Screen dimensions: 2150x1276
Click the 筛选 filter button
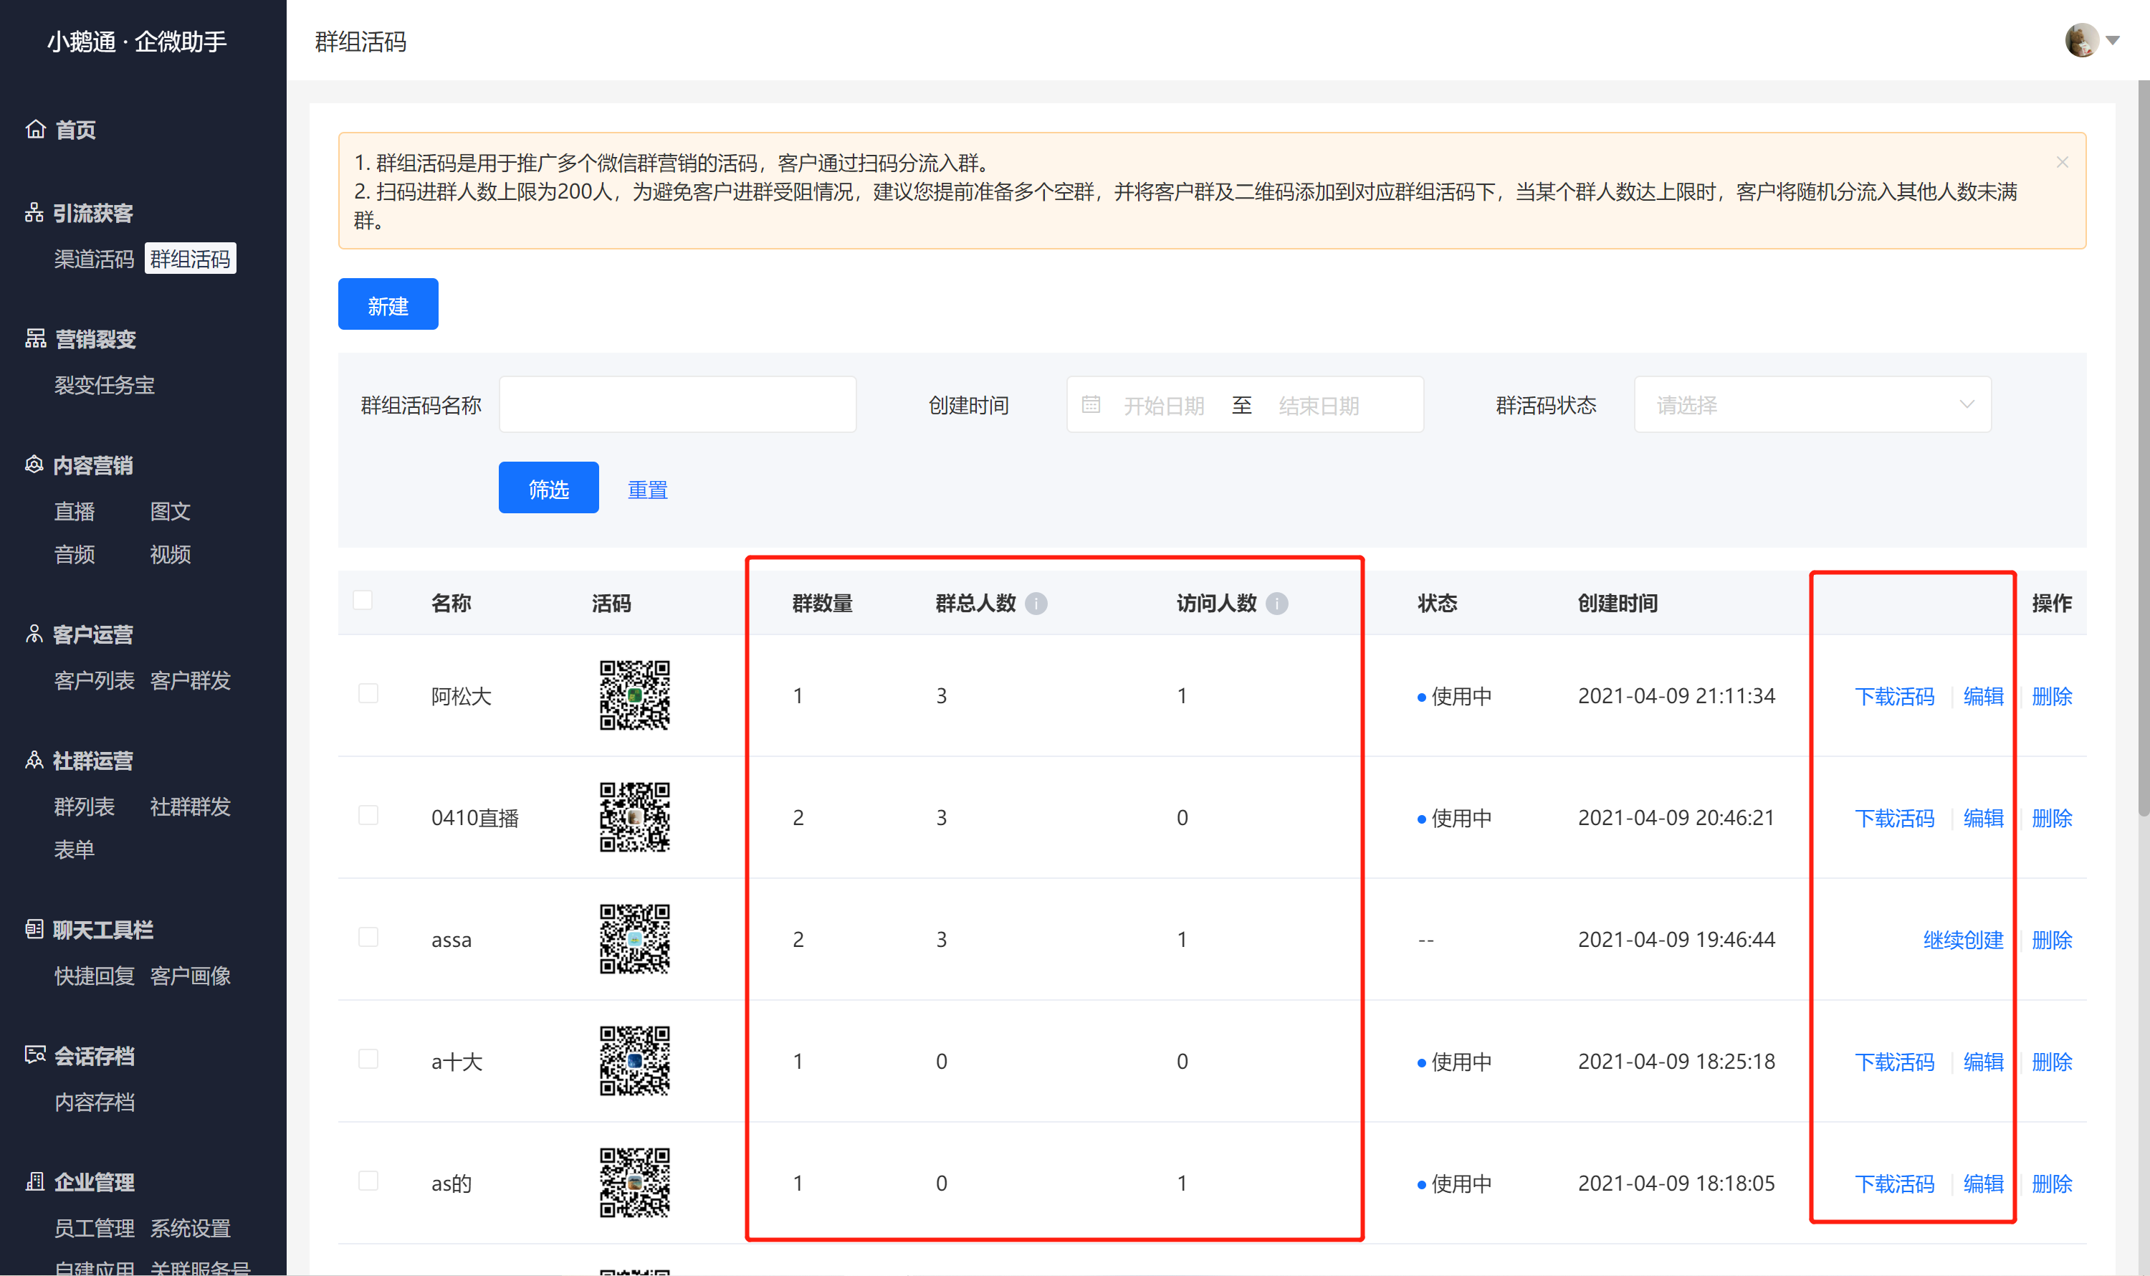tap(548, 487)
